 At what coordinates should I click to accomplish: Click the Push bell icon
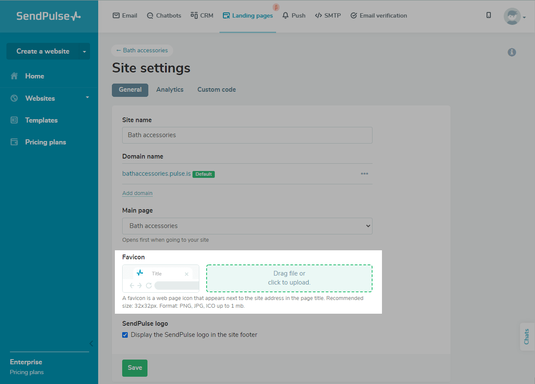pos(286,15)
